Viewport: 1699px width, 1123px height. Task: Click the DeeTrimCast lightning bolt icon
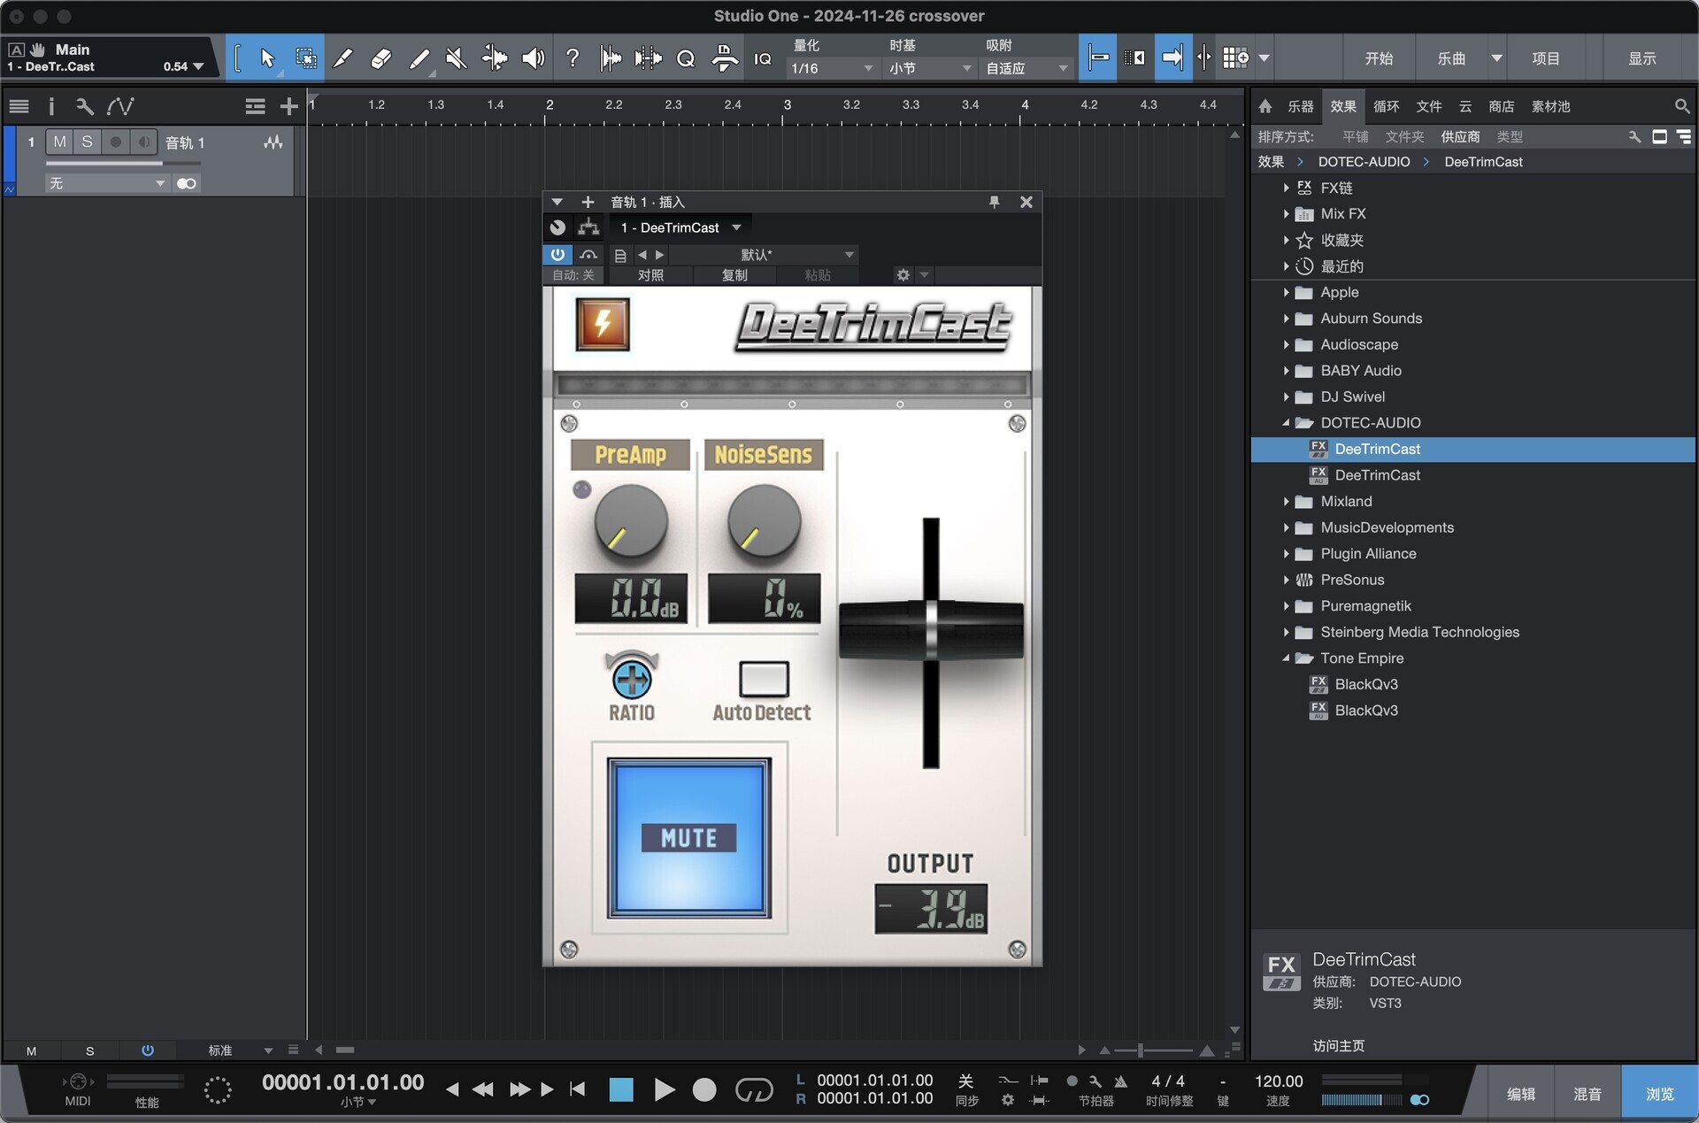[x=603, y=324]
